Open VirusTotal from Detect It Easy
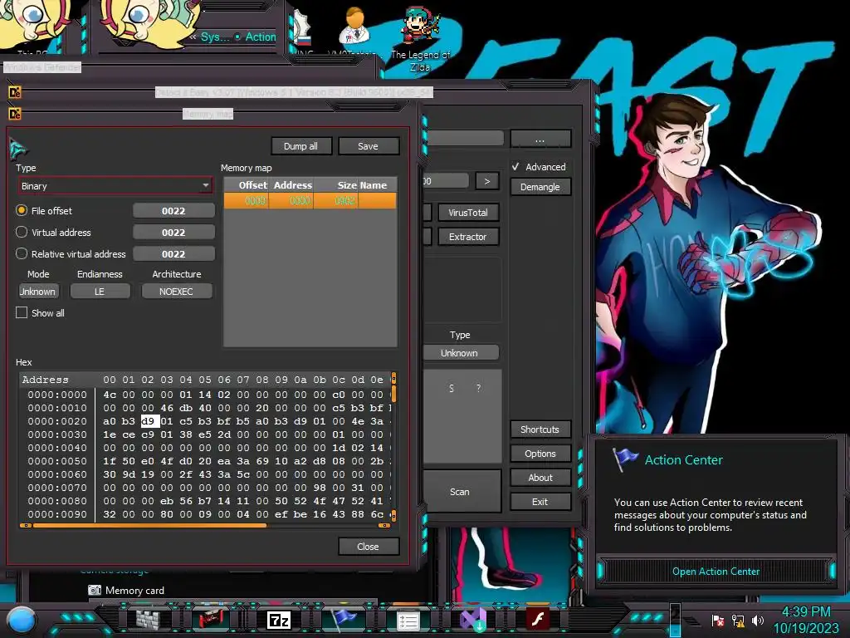 (468, 213)
